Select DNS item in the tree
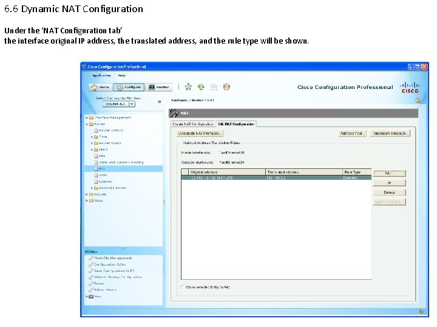 point(102,156)
